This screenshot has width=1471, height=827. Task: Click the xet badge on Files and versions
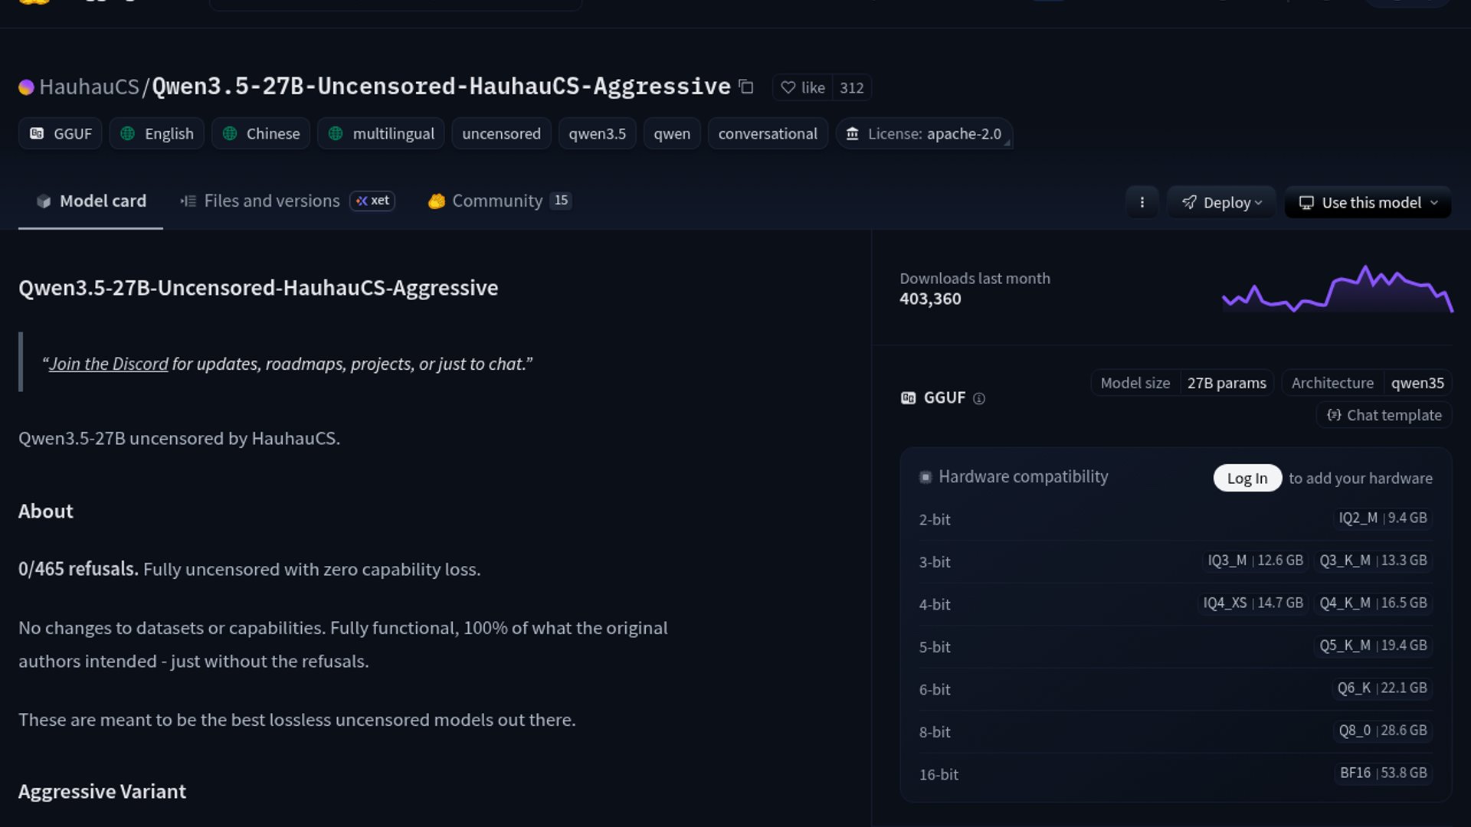(372, 201)
